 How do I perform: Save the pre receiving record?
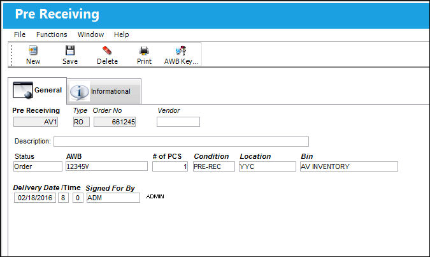coord(70,55)
